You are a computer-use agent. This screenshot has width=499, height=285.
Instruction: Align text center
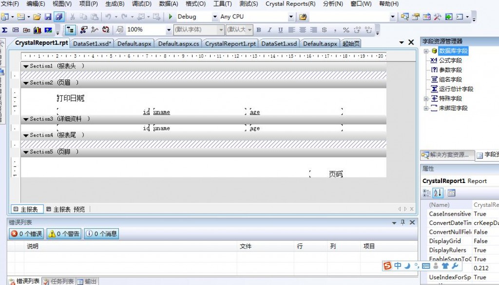point(303,30)
